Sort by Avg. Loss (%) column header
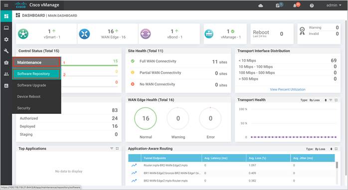The image size is (348, 190). (x=268, y=158)
